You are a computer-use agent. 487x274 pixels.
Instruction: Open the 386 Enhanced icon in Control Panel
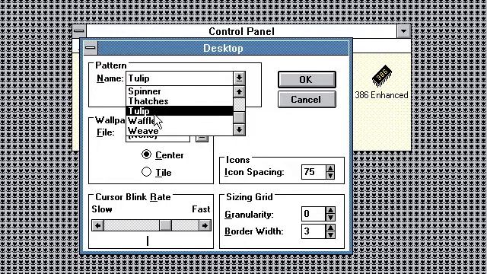click(x=381, y=82)
